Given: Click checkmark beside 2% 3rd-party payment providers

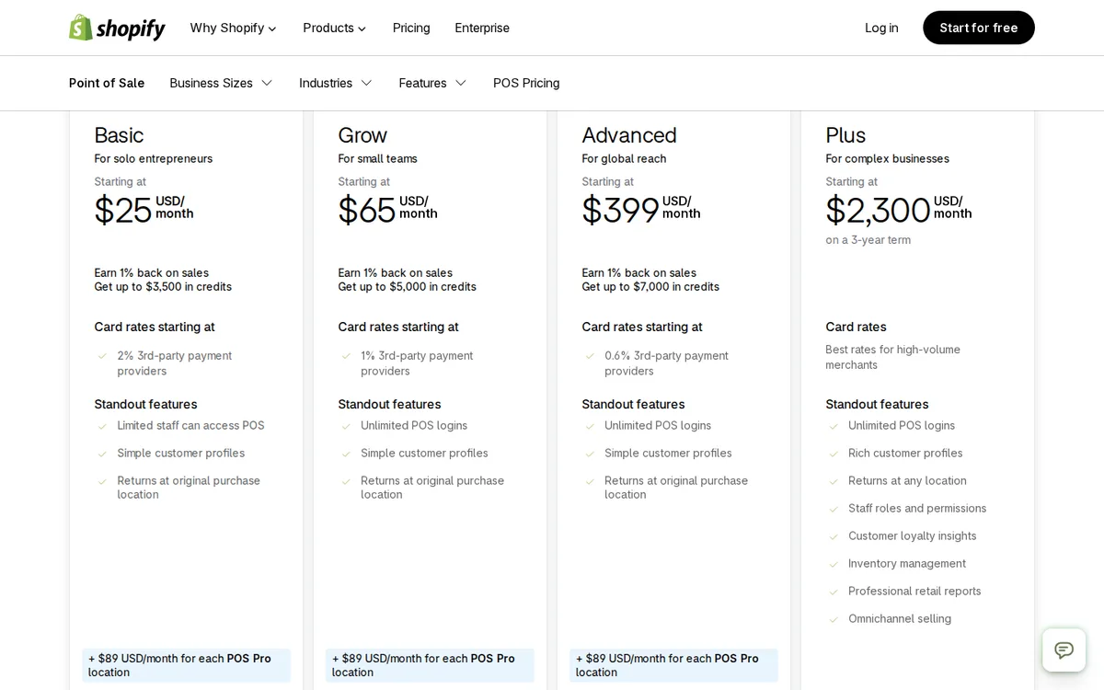Looking at the screenshot, I should 102,356.
